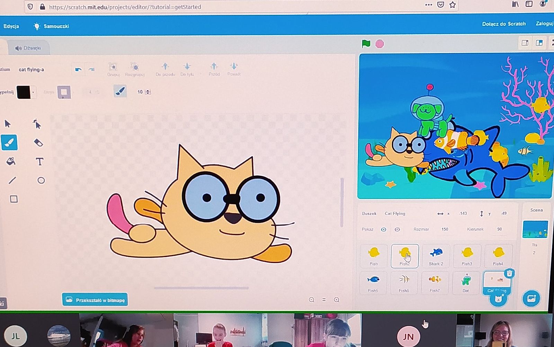Click the canvas vertical scrollbar
This screenshot has height=347, width=554.
coord(342,202)
